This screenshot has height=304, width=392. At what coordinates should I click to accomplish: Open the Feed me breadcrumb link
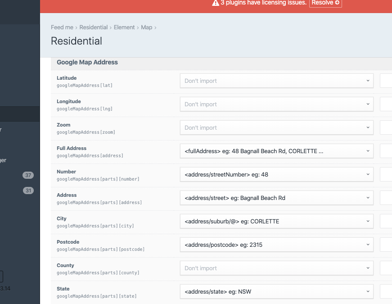pyautogui.click(x=62, y=27)
